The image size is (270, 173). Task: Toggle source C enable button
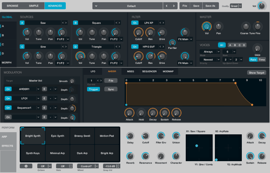coord(22,46)
